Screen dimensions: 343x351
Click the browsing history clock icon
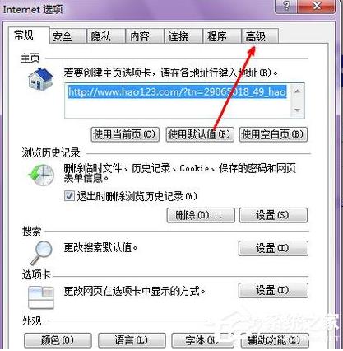[x=41, y=175]
